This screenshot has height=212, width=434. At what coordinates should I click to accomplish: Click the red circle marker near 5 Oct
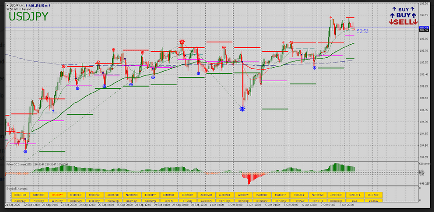tap(291, 43)
